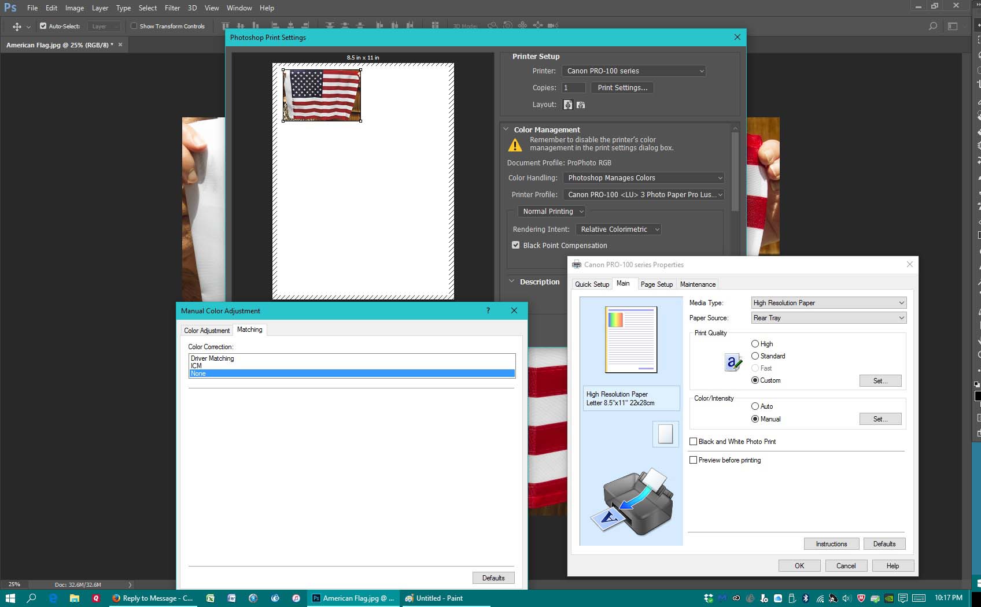This screenshot has width=981, height=607.
Task: Open the Printer Profile dropdown
Action: coord(644,195)
